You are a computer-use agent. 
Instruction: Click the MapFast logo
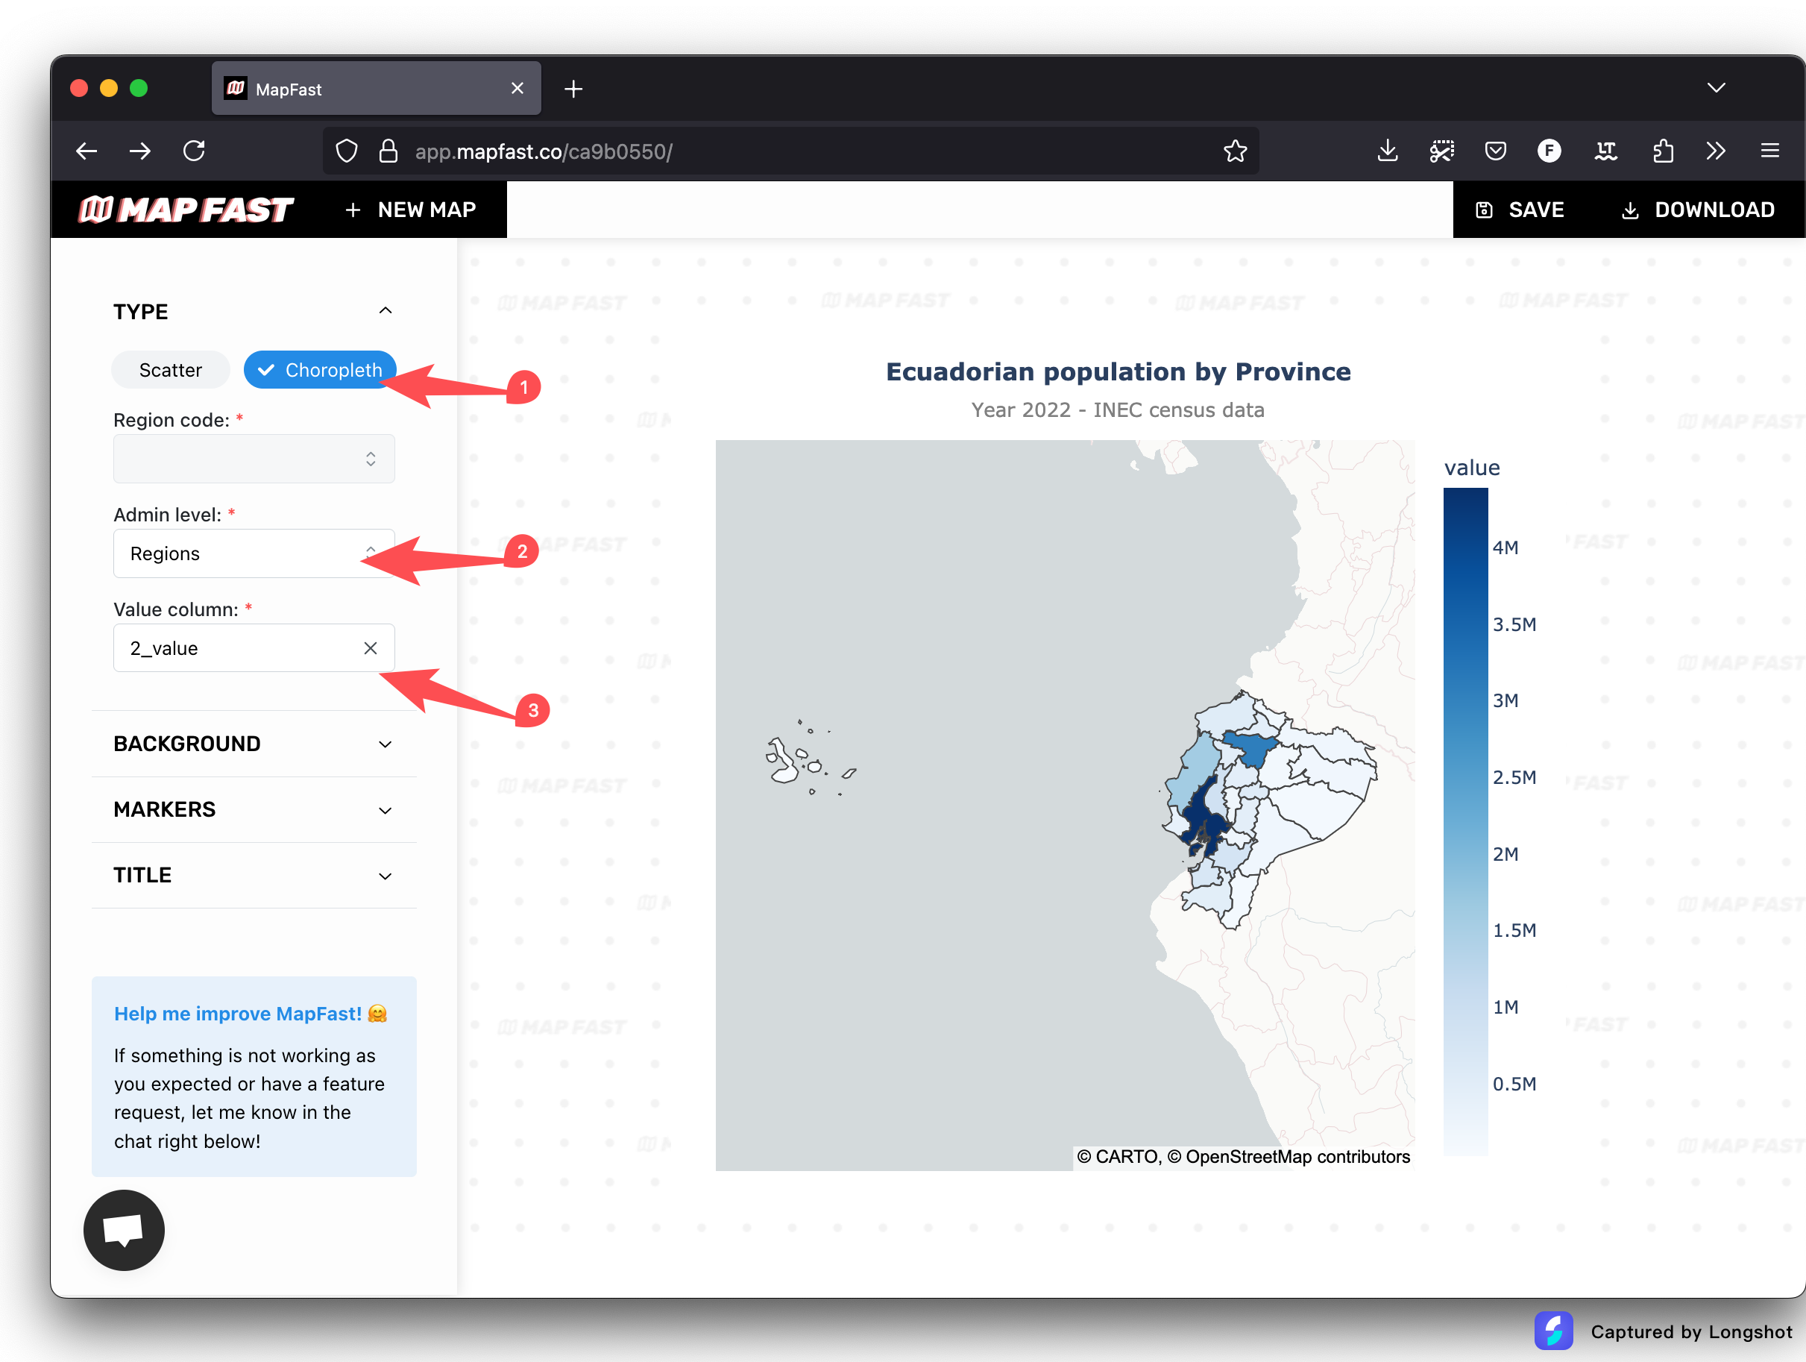tap(186, 210)
